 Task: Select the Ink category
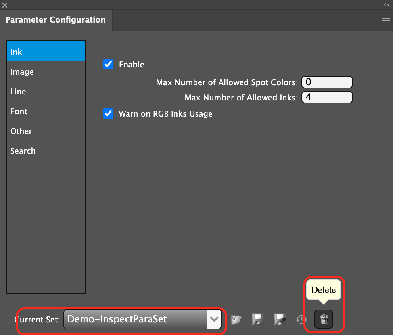[46, 52]
